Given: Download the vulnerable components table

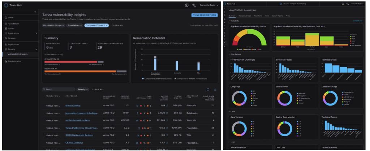Looking at the screenshot, I should click(215, 90).
